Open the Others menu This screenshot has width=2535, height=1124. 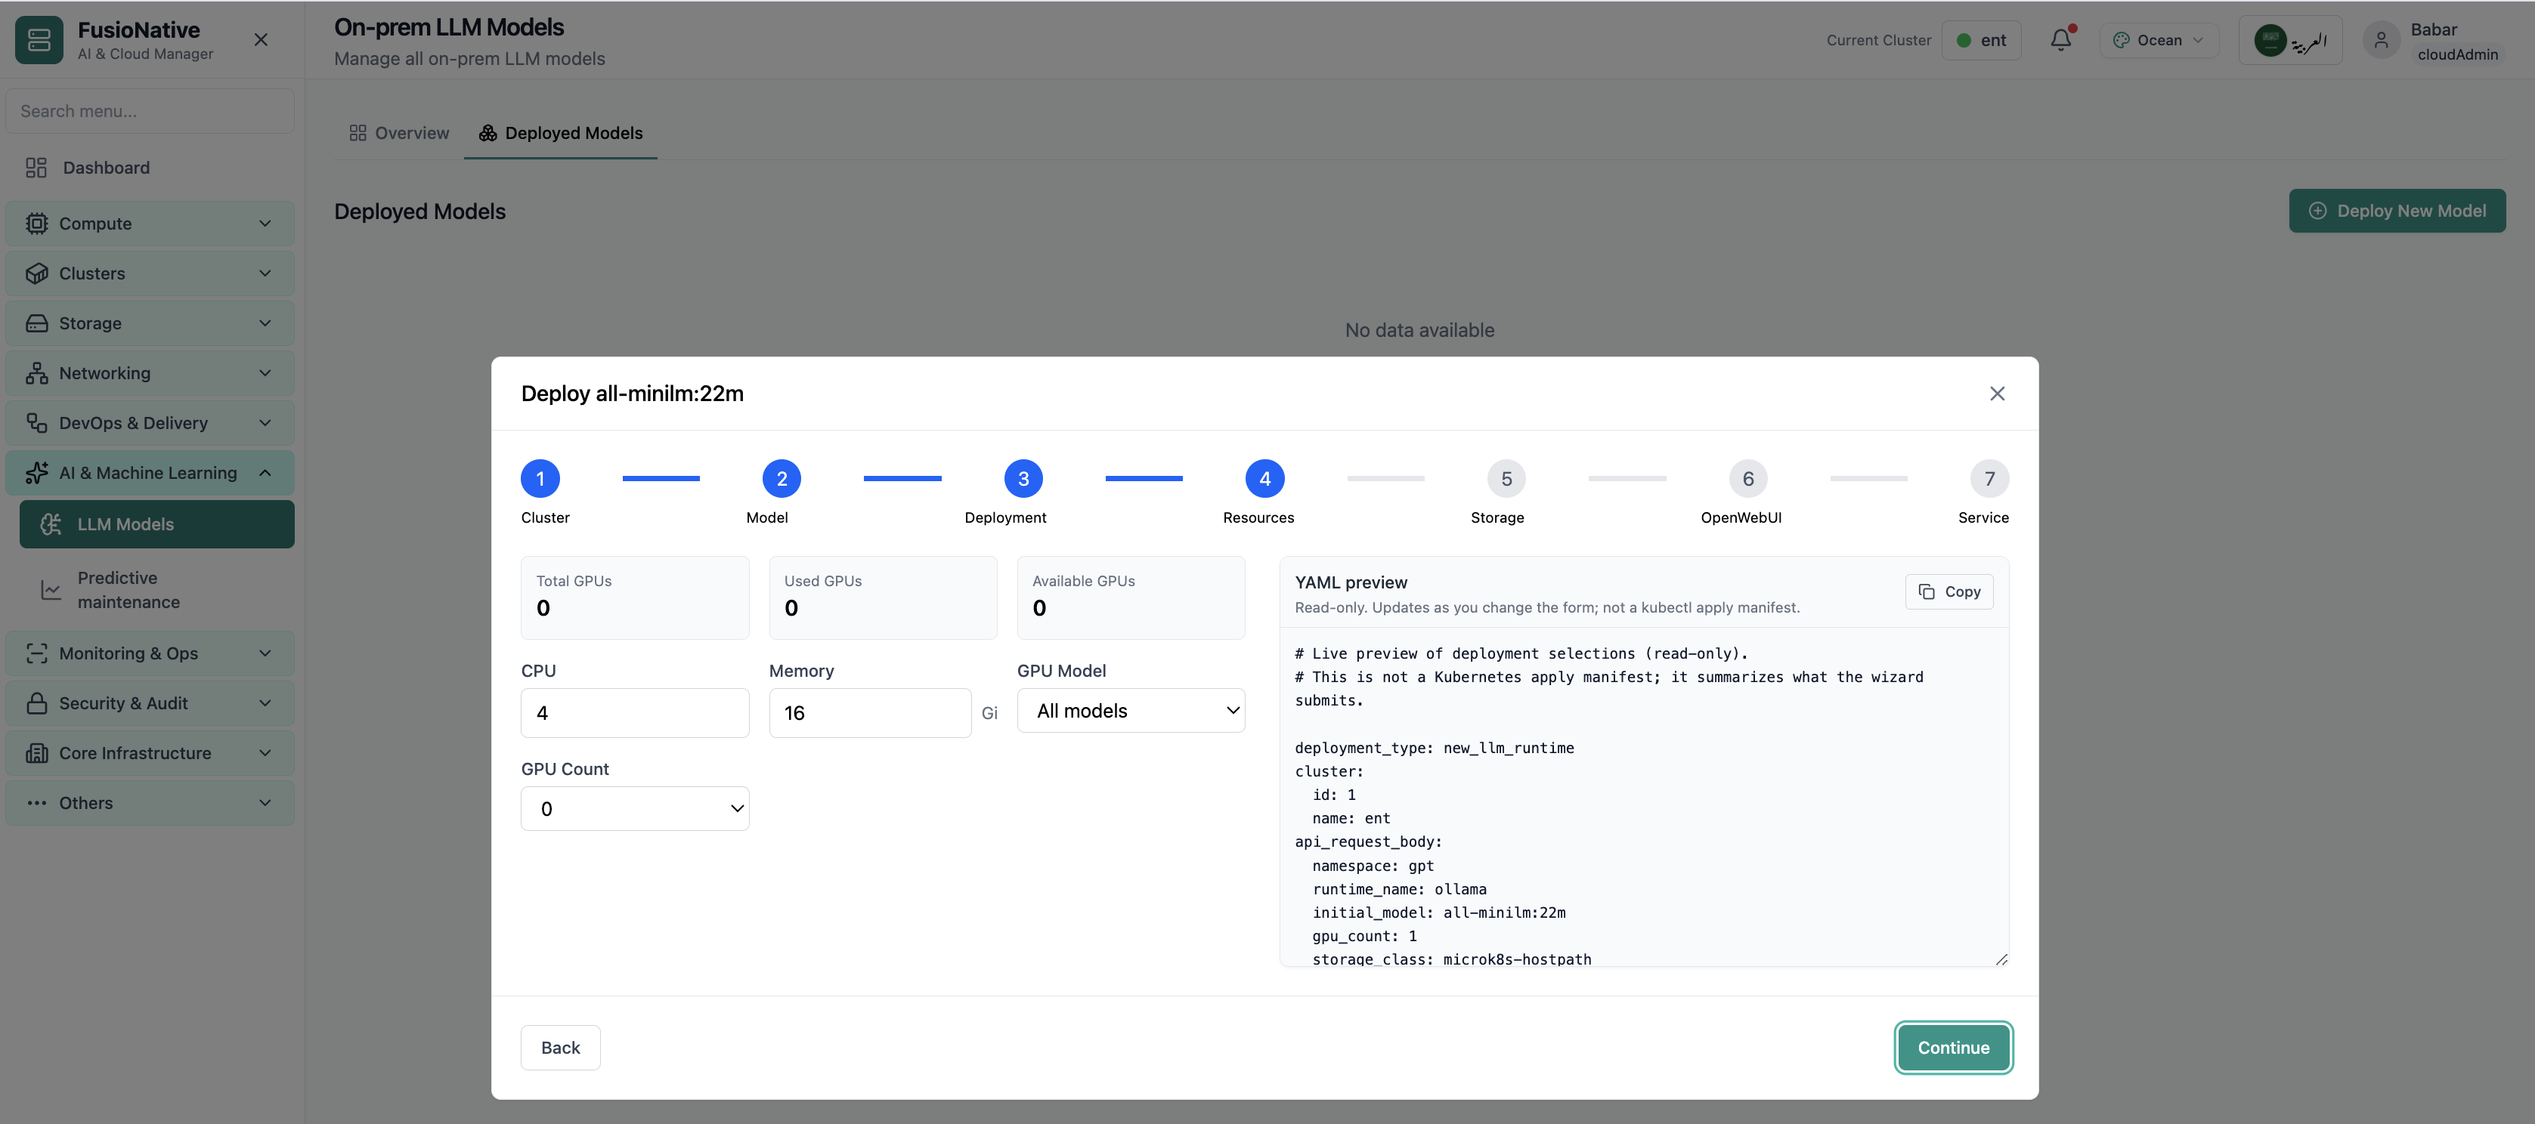150,802
